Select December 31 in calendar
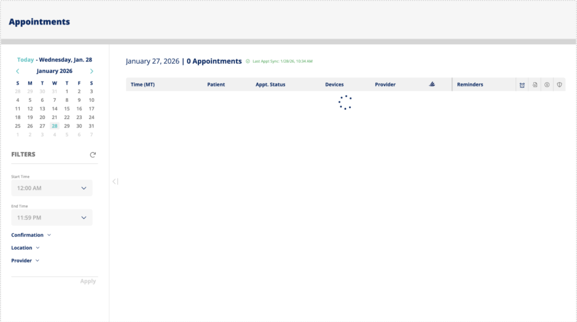577x322 pixels. tap(55, 91)
